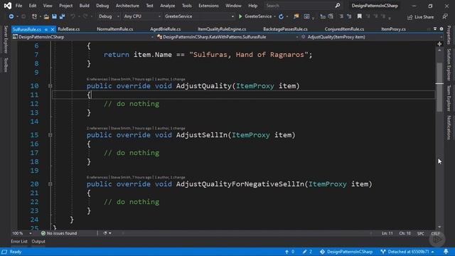
Task: Click the Find in Files folder icon
Action: [296, 16]
